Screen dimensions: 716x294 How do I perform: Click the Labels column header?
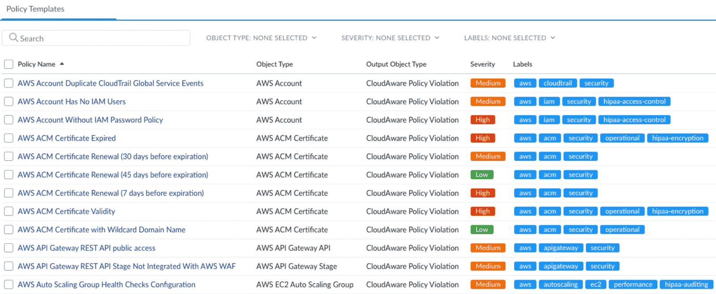point(522,64)
